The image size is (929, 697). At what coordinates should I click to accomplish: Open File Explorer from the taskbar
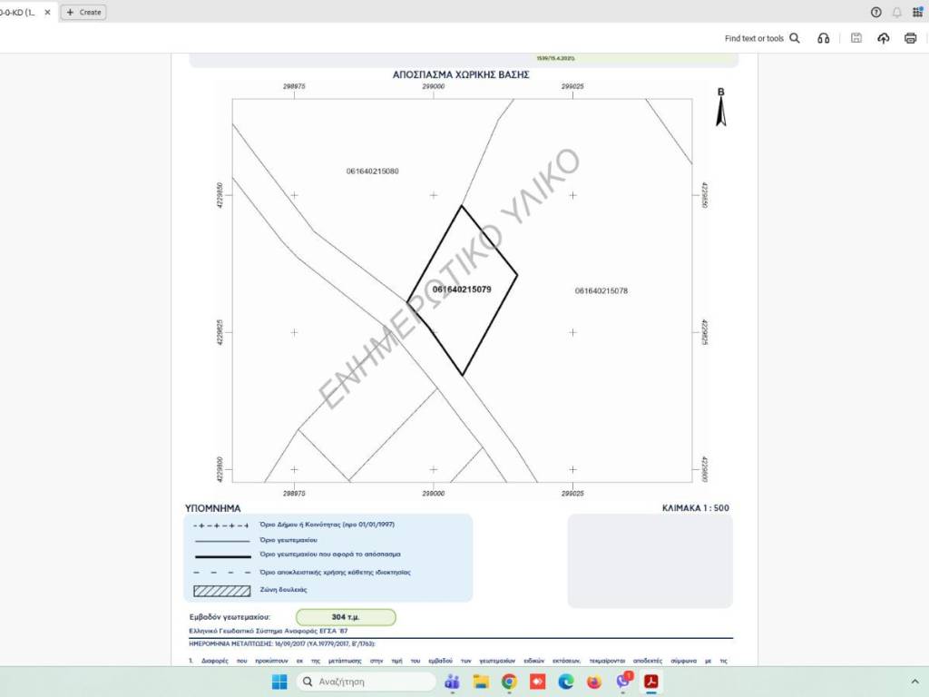[x=481, y=682]
